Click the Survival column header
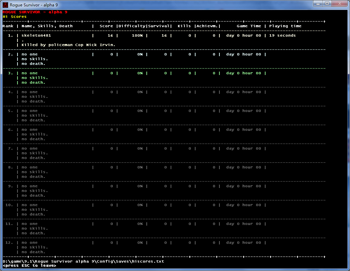Image resolution: width=350 pixels, height=271 pixels. tap(159, 26)
